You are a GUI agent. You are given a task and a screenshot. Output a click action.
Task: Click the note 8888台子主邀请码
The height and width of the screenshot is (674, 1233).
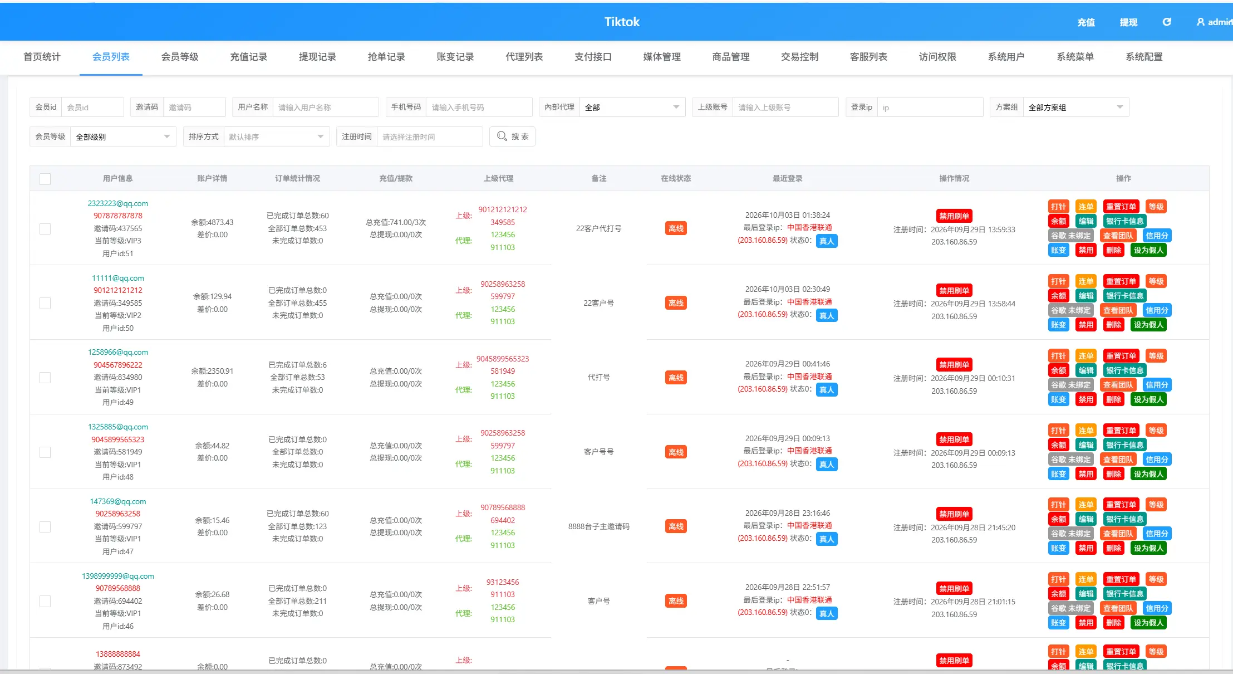point(599,526)
